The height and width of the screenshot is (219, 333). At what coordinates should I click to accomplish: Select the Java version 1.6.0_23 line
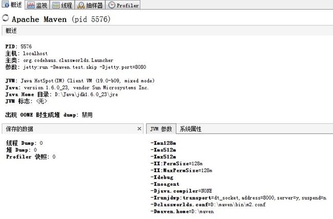(x=77, y=87)
